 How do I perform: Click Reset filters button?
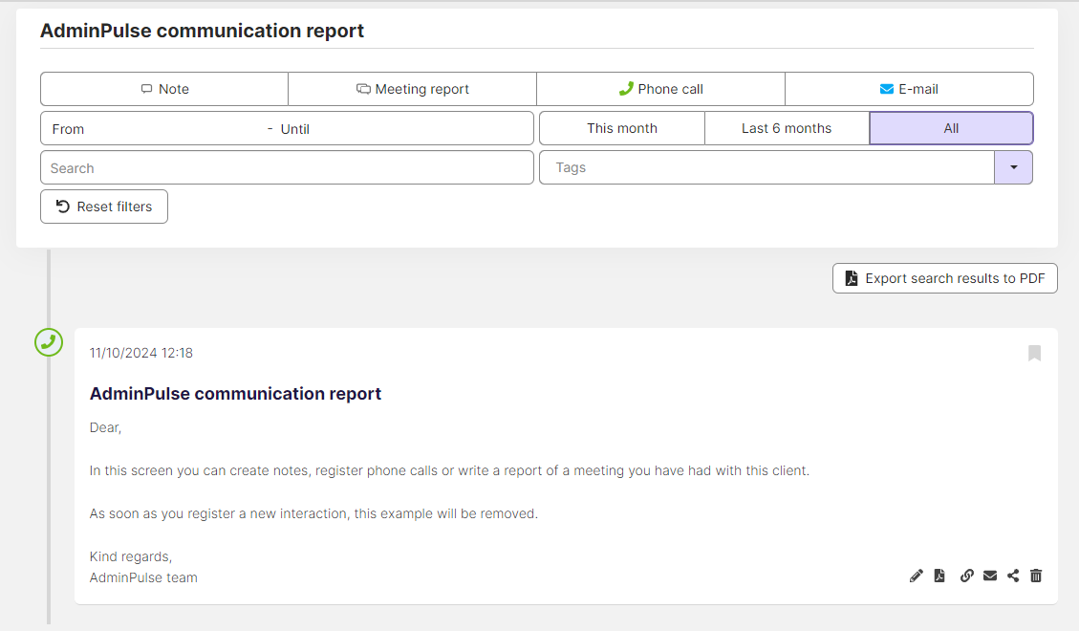pos(104,207)
